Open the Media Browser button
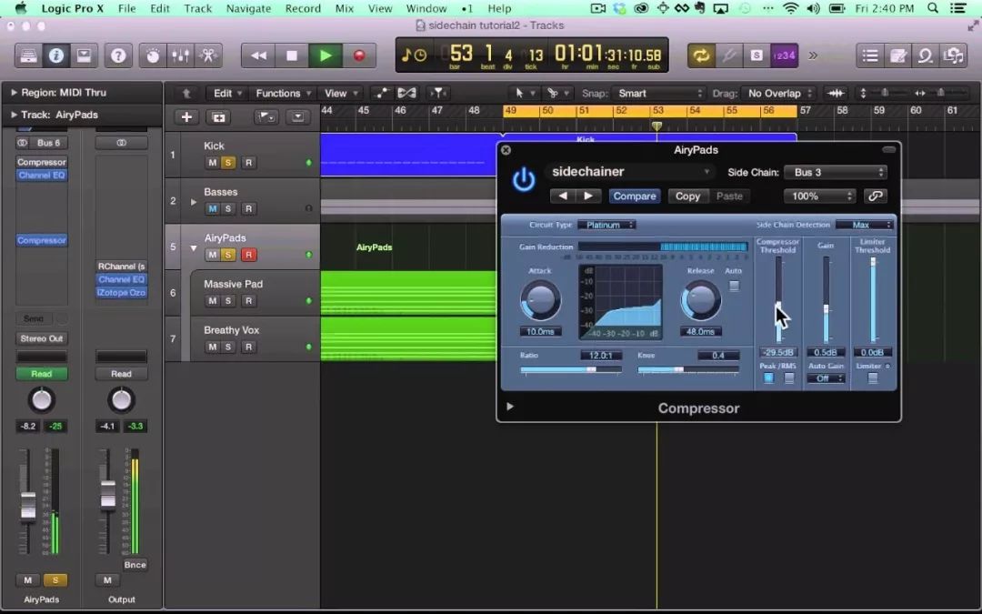 pyautogui.click(x=953, y=55)
